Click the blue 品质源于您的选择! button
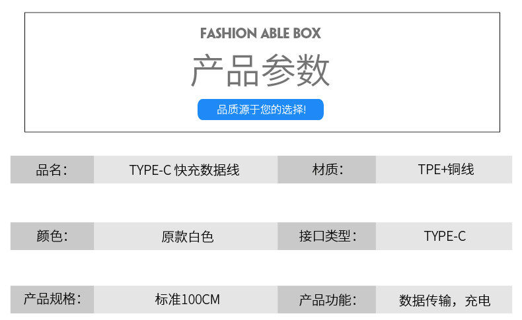 point(260,110)
